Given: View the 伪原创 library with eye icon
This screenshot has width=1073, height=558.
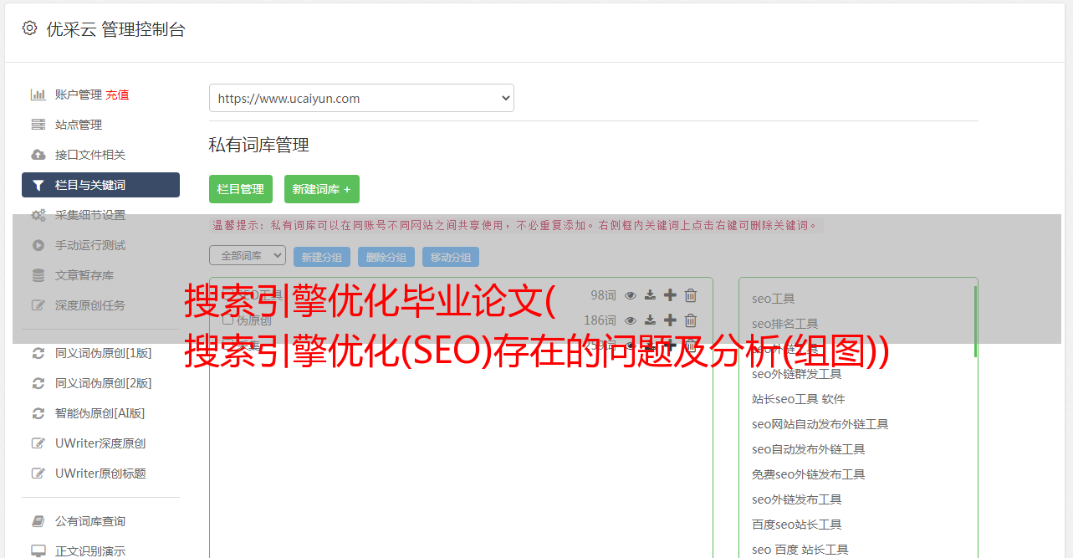Looking at the screenshot, I should (x=631, y=320).
